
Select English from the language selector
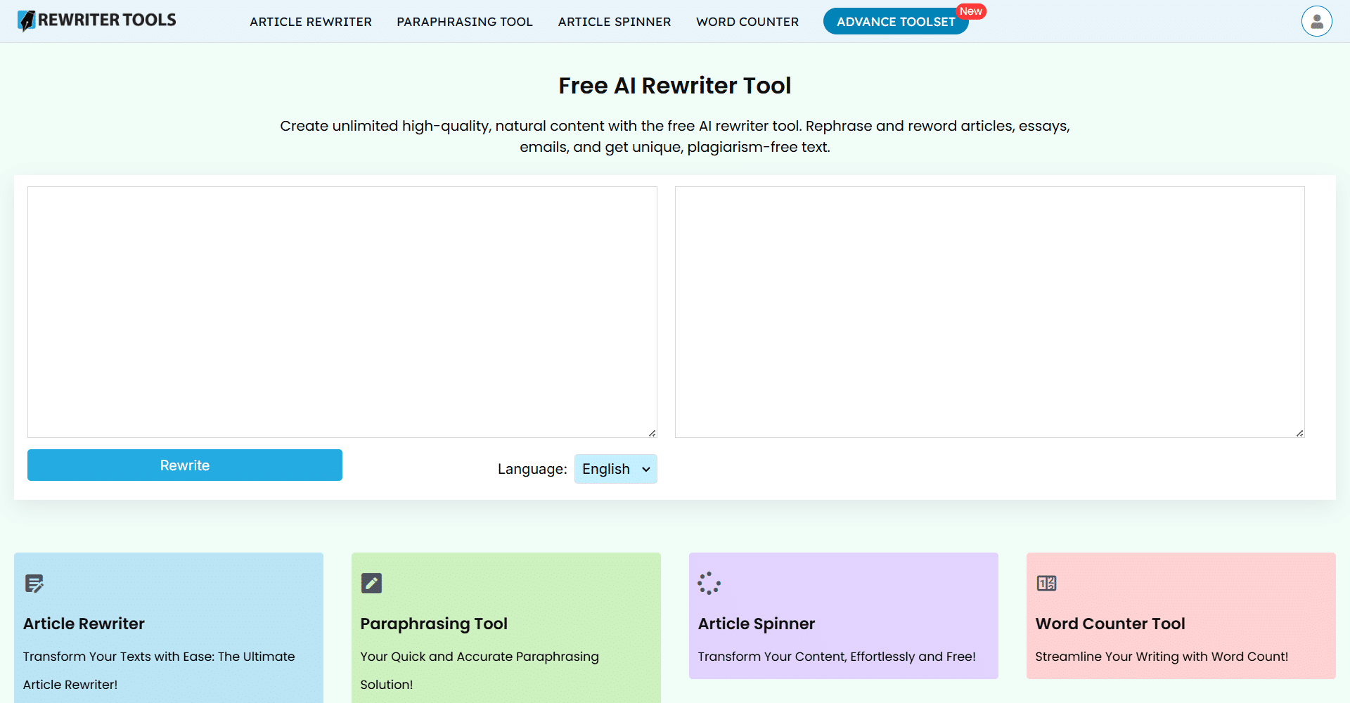pyautogui.click(x=615, y=469)
